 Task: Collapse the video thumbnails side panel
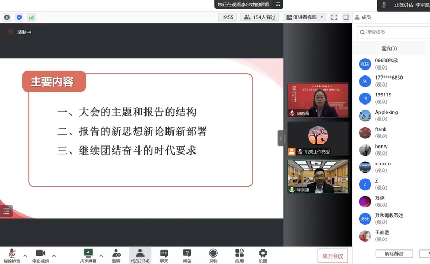280,138
